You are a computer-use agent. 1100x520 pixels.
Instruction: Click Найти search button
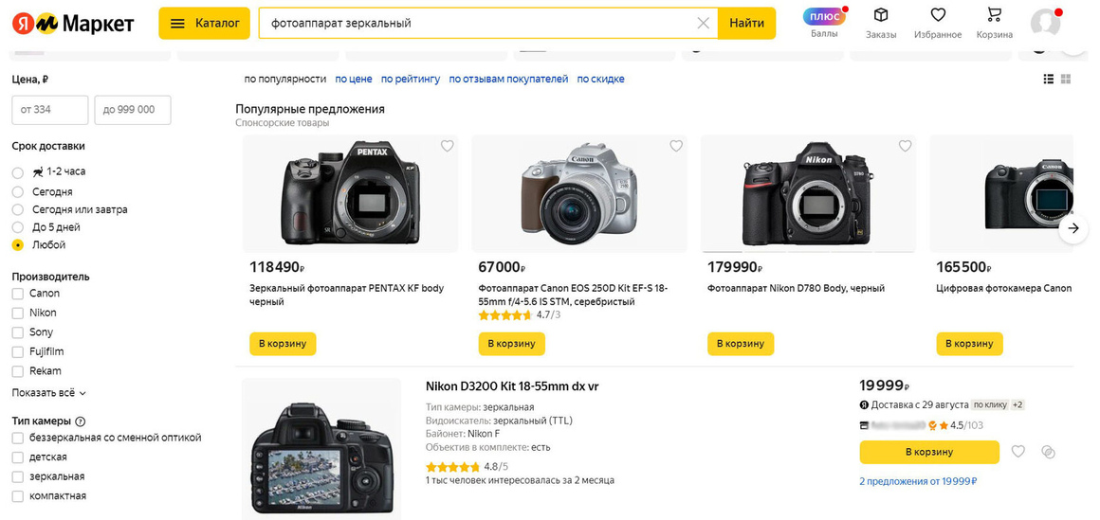pos(746,23)
